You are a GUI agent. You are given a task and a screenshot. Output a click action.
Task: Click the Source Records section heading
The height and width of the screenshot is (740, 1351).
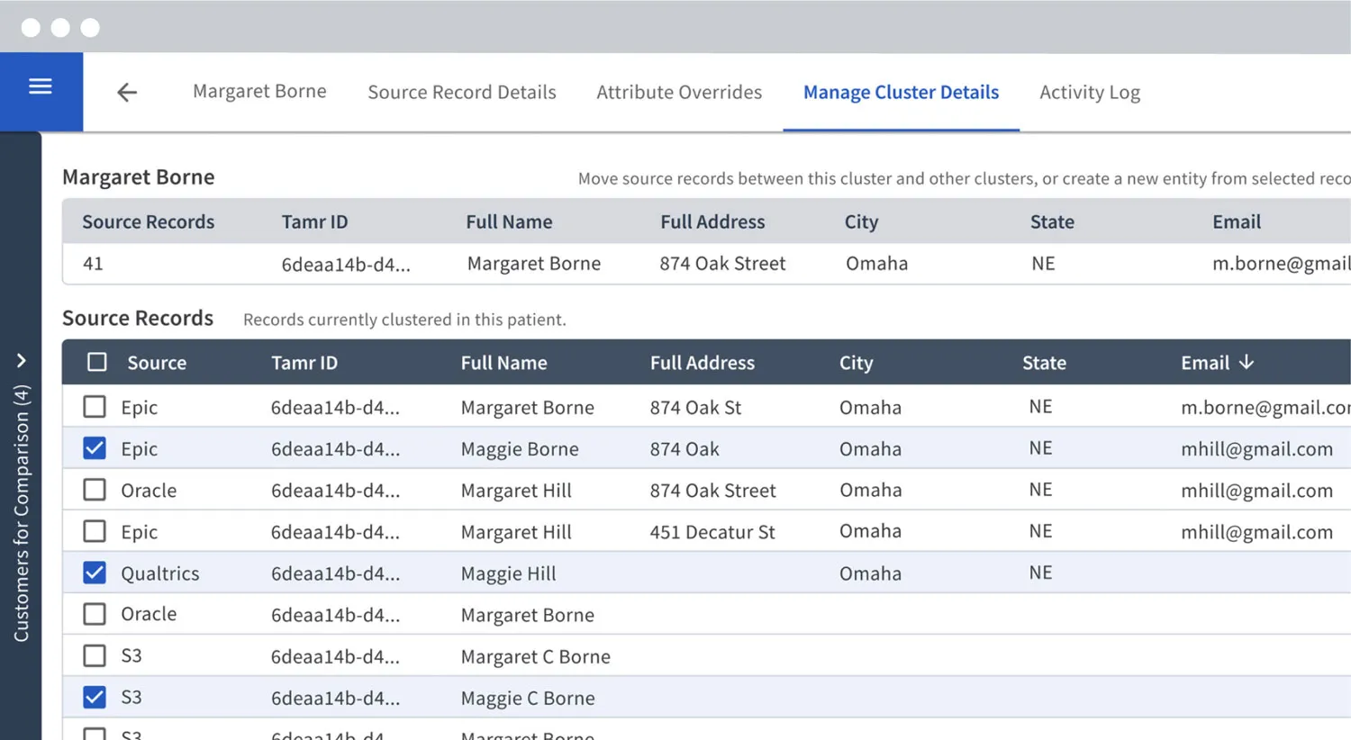138,318
